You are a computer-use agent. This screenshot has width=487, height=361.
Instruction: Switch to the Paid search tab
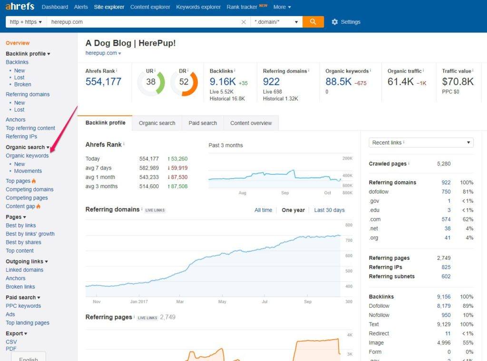(x=203, y=123)
